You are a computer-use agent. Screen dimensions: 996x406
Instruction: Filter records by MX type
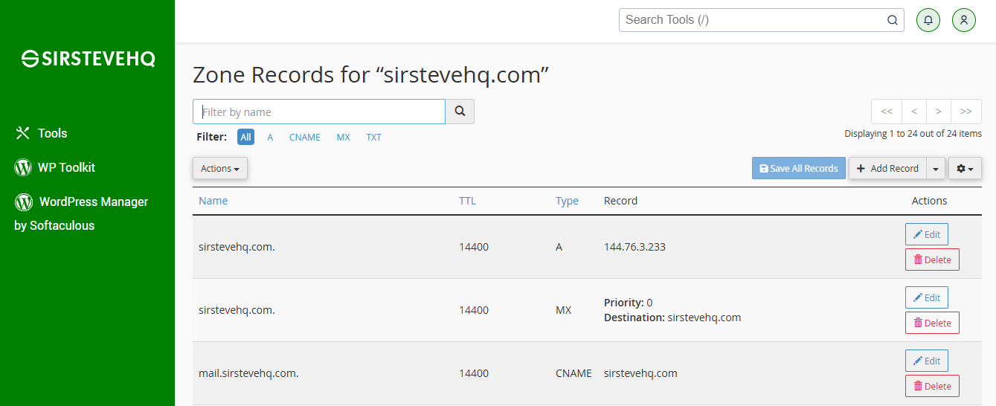(x=343, y=137)
